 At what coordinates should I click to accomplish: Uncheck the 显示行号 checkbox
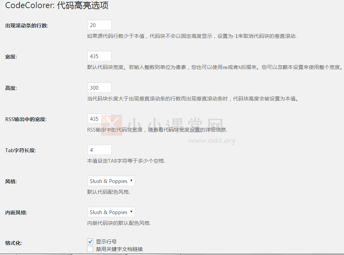(90, 241)
